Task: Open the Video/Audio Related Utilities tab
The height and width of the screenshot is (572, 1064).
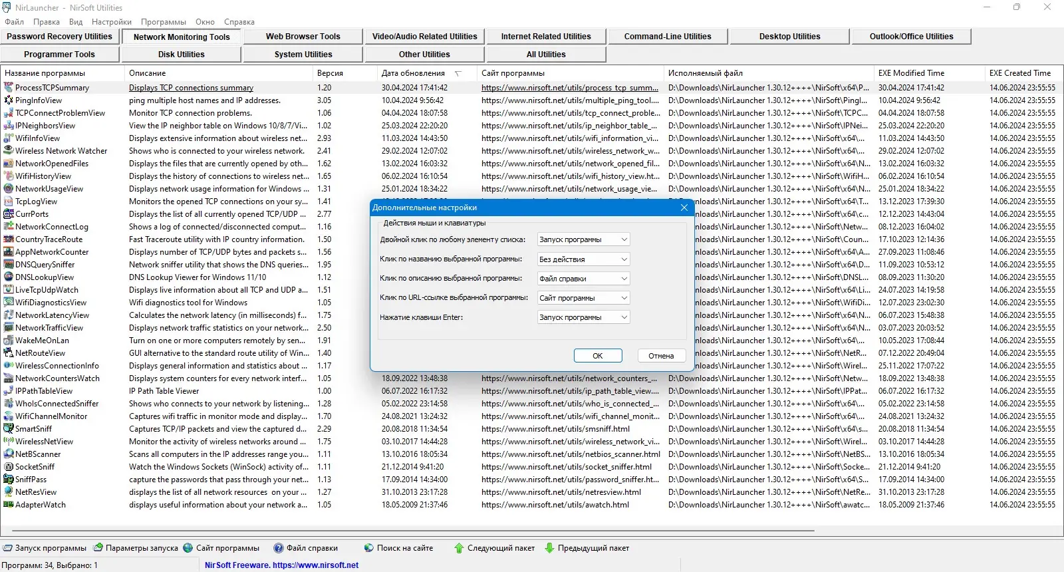Action: point(424,37)
